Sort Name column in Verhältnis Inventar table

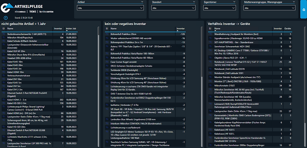tap(217, 29)
